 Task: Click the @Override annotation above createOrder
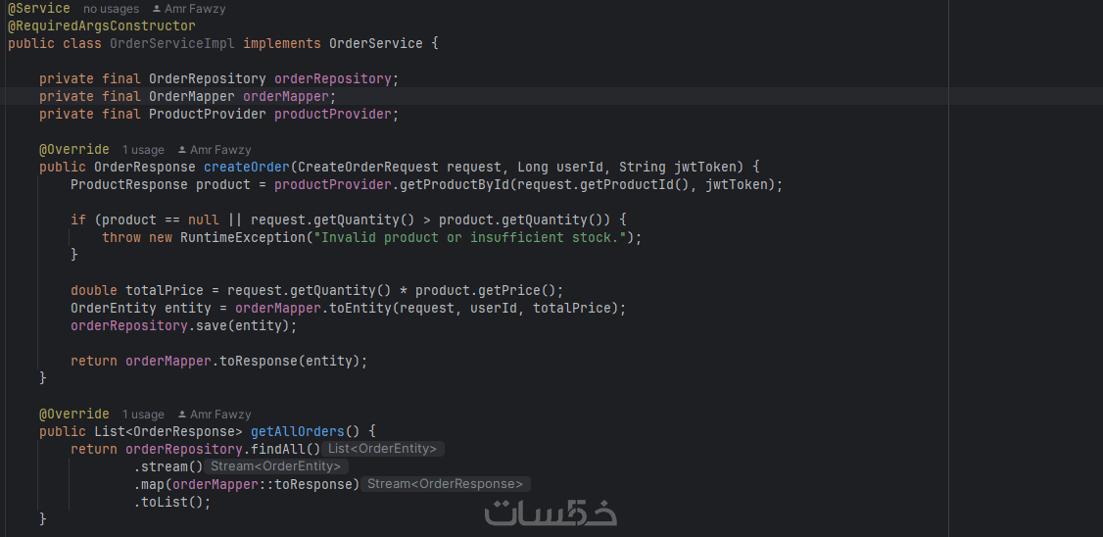[x=73, y=149]
